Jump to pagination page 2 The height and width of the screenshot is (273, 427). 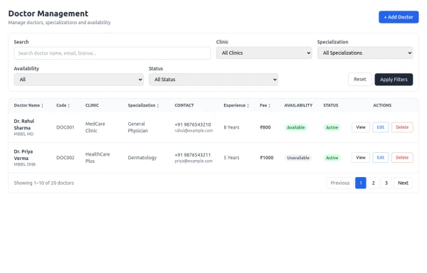click(x=374, y=183)
